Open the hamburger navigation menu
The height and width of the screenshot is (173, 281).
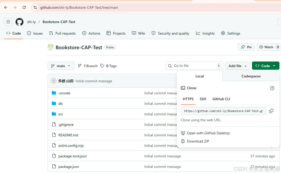(x=8, y=22)
